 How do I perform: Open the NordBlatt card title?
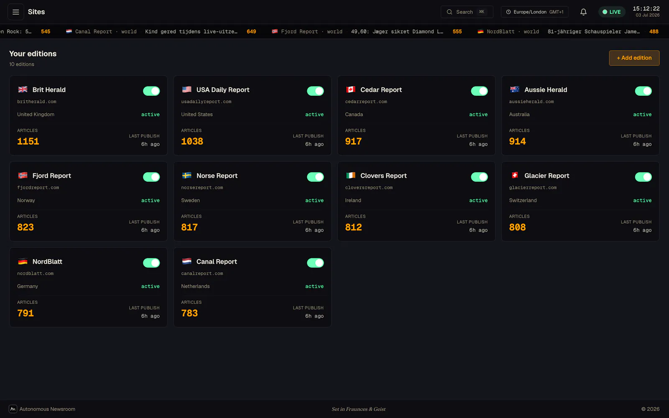coord(47,262)
